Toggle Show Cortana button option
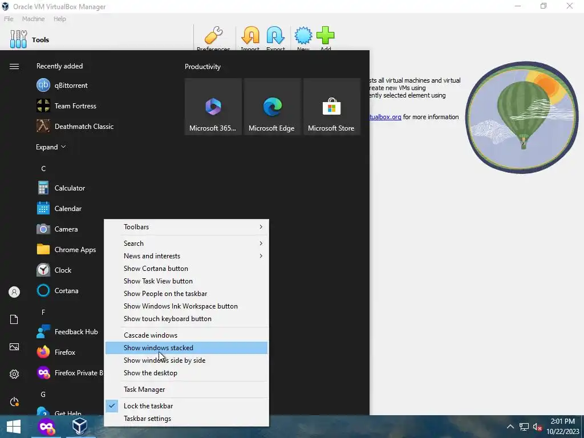This screenshot has width=584, height=438. [186, 269]
